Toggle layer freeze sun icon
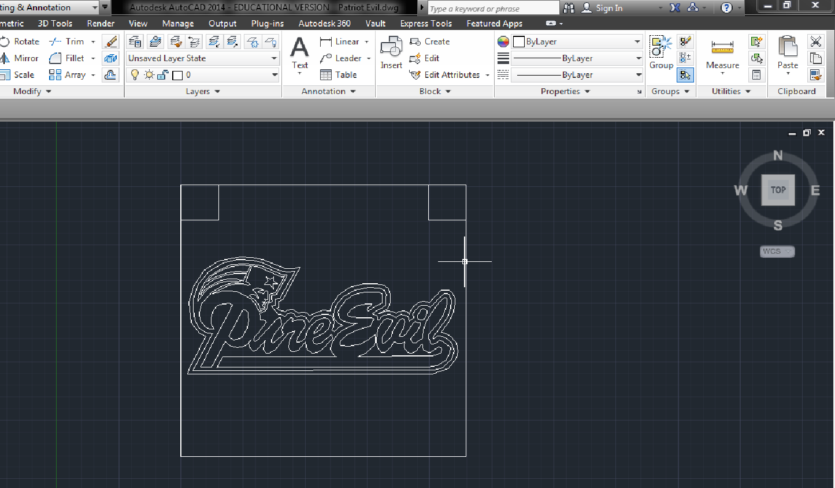This screenshot has height=488, width=835. tap(149, 75)
